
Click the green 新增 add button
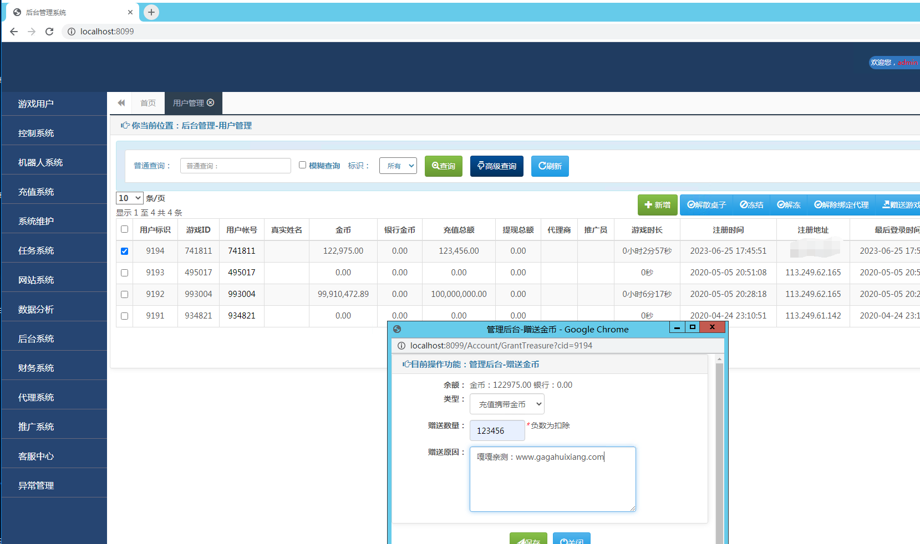pyautogui.click(x=657, y=205)
